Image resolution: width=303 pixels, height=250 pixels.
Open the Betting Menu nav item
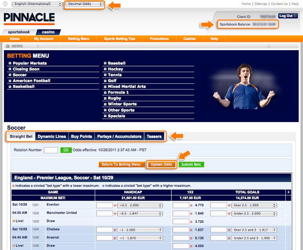pos(79,38)
